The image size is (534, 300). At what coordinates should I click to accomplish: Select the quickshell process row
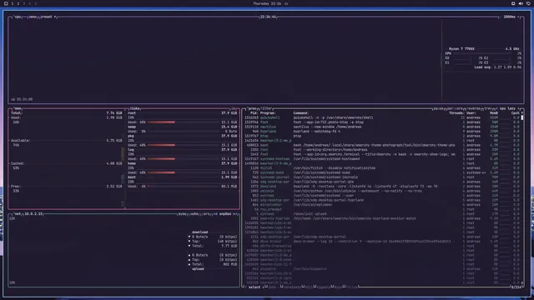coord(382,117)
